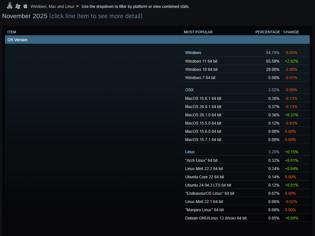This screenshot has height=236, width=315.
Task: Click the Windows flag icon
Action: tap(18, 6)
